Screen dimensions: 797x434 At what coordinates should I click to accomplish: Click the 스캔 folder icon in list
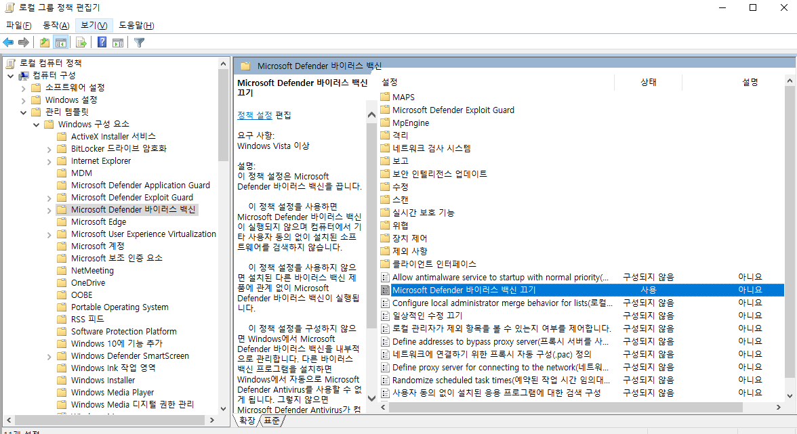pos(385,200)
